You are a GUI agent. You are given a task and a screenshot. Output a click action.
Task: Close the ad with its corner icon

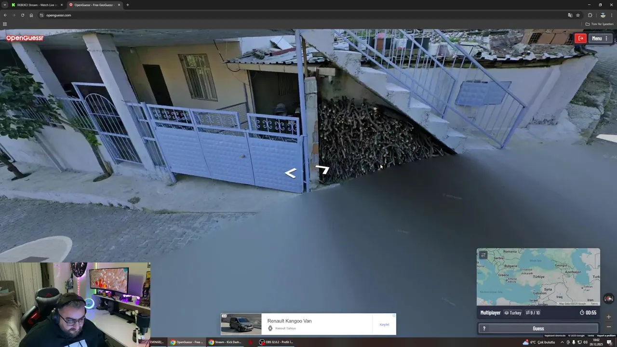click(x=394, y=316)
